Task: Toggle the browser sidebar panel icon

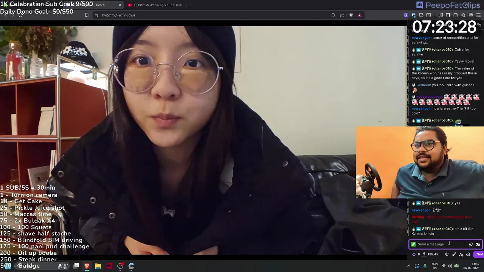Action: tap(448, 15)
